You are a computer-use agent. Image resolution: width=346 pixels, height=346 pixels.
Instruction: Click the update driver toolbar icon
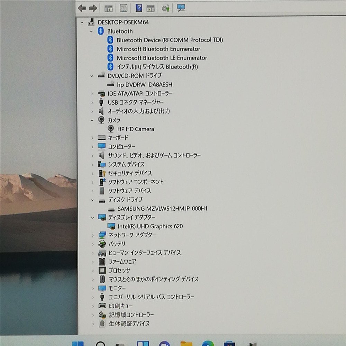(x=165, y=8)
